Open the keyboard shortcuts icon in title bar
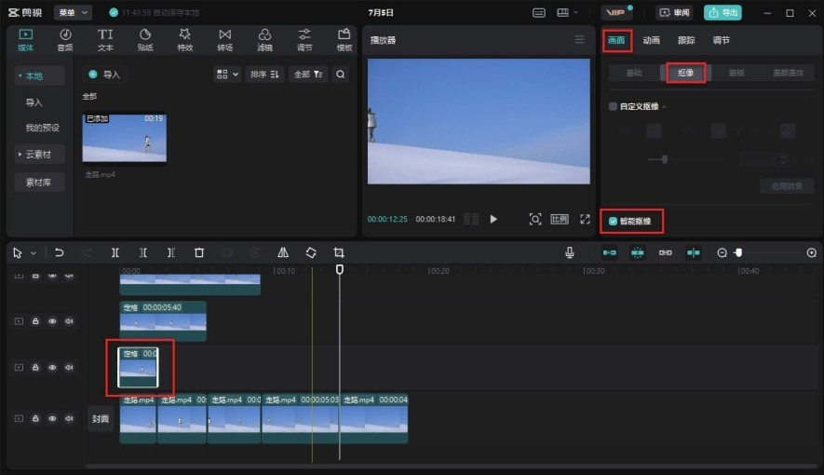Viewport: 824px width, 475px height. pyautogui.click(x=539, y=13)
